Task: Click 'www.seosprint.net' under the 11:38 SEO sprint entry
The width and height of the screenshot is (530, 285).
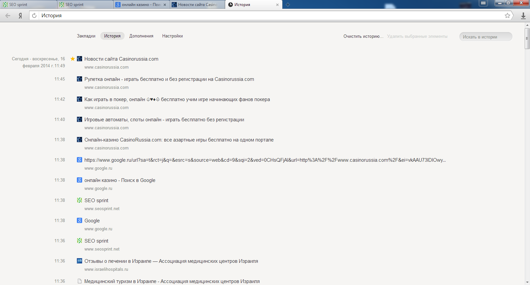Action: (102, 209)
